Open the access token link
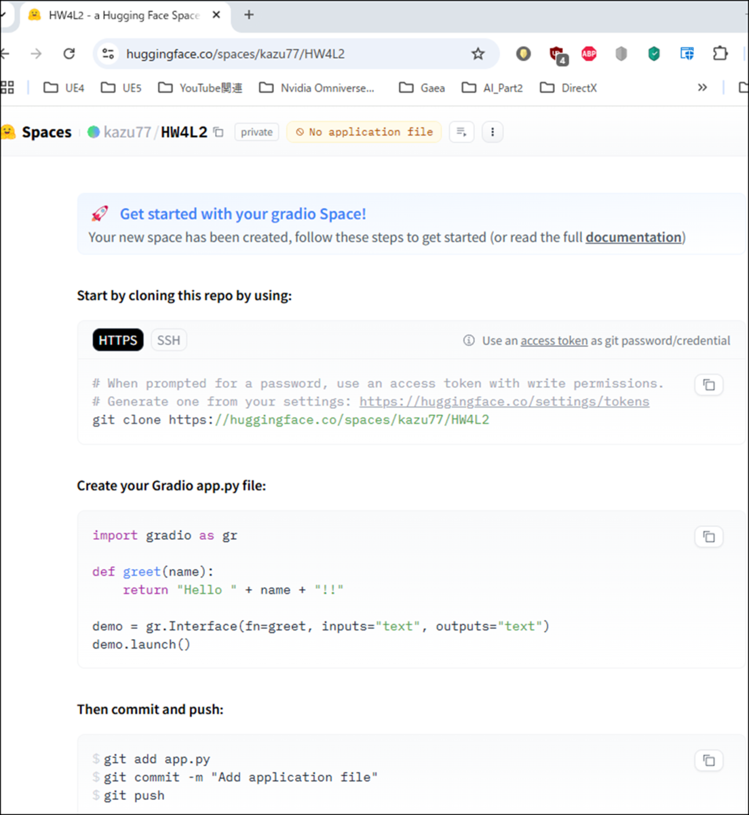 (x=554, y=340)
